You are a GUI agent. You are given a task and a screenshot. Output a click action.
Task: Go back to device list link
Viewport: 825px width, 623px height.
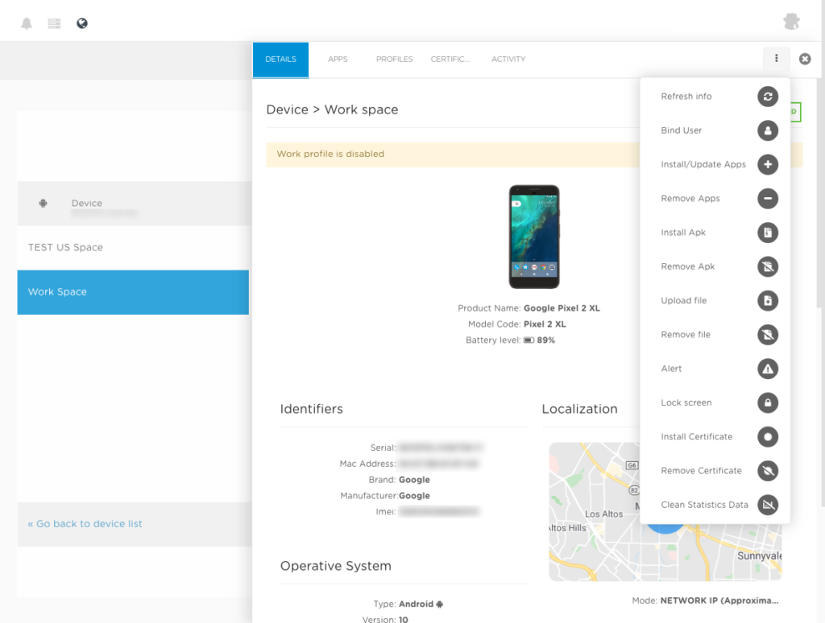click(85, 524)
